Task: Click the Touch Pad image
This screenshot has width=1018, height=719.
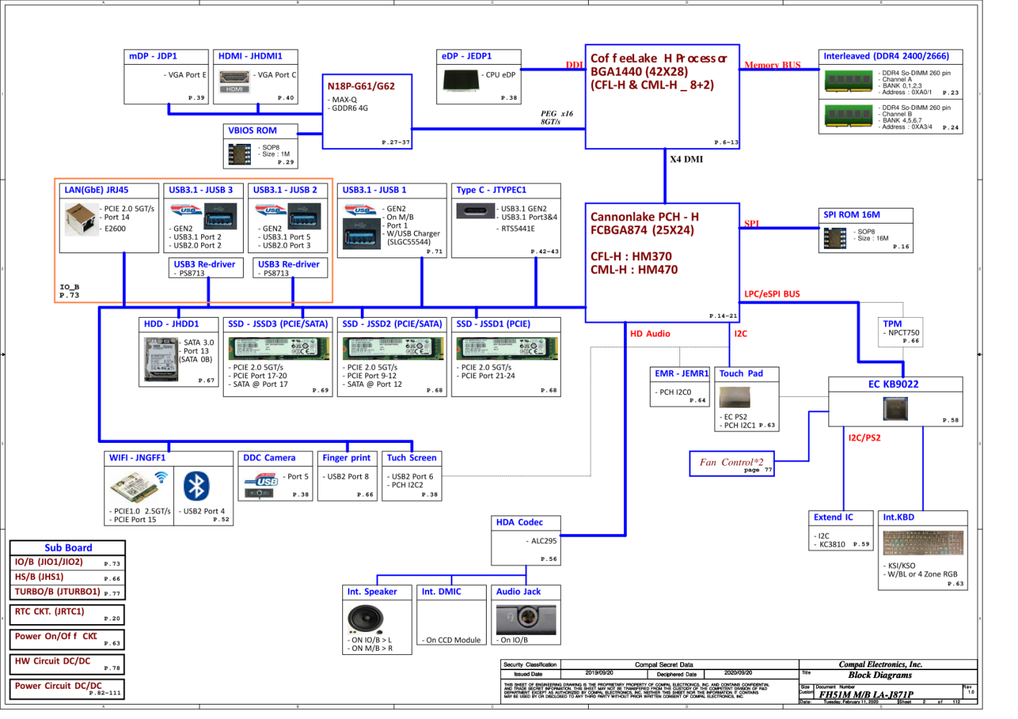Action: coord(735,397)
